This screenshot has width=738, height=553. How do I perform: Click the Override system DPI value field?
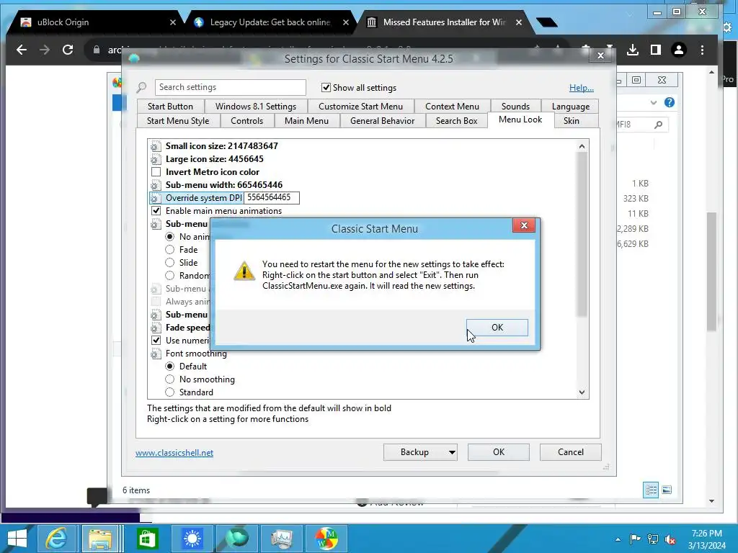tap(272, 197)
